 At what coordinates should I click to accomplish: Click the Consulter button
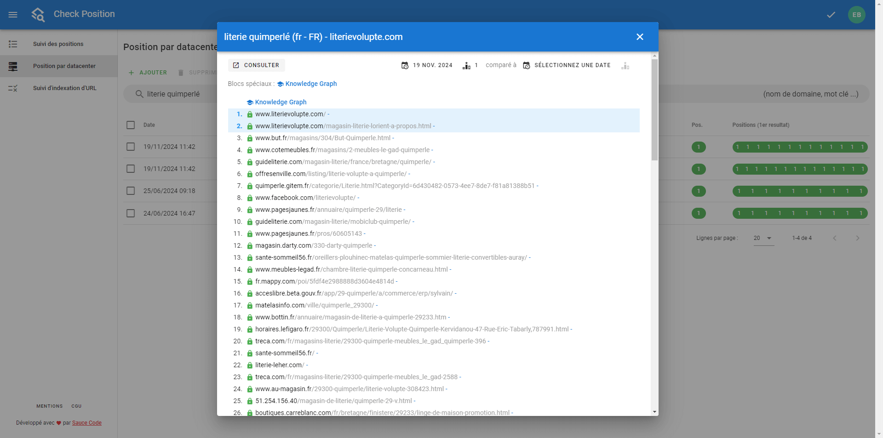[x=257, y=65]
